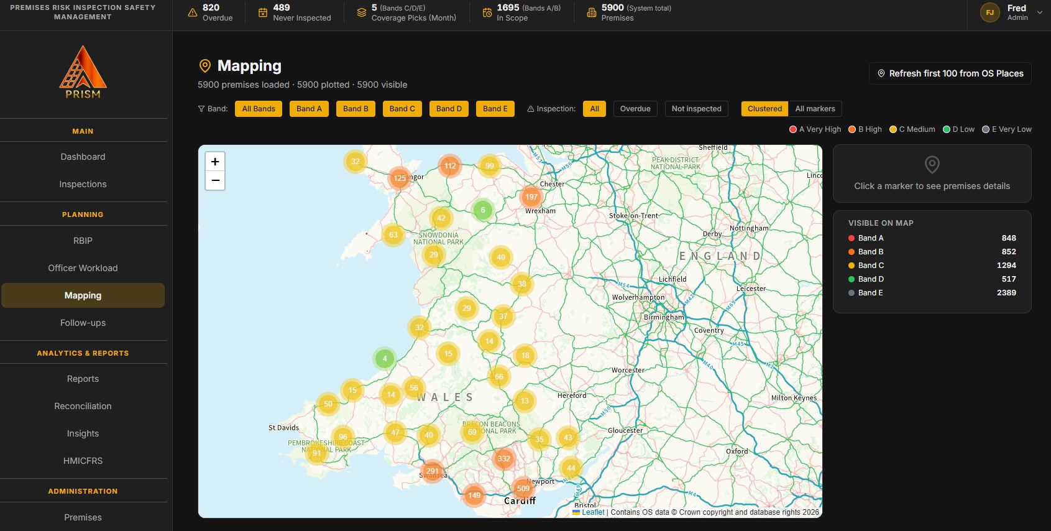Open Officer Workload page

(83, 268)
